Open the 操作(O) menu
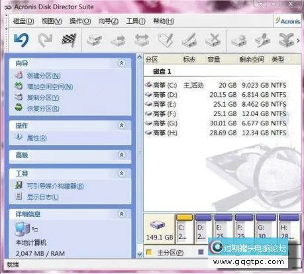This screenshot has width=304, height=274. (x=80, y=21)
